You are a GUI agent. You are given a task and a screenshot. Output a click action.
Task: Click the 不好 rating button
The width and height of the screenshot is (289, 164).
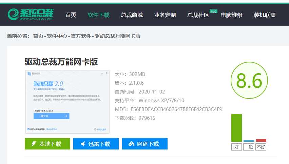pyautogui.click(x=261, y=147)
